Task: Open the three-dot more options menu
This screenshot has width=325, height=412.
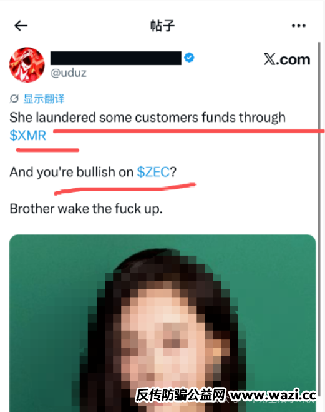Action: (x=299, y=26)
